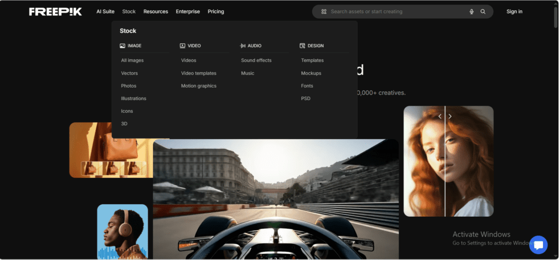The width and height of the screenshot is (560, 260).
Task: Open the Stock menu
Action: click(x=129, y=11)
